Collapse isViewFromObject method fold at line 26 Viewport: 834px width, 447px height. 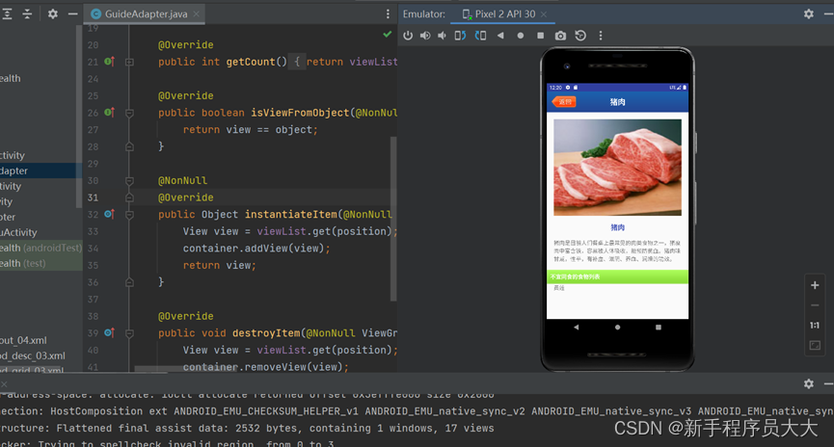pyautogui.click(x=129, y=113)
